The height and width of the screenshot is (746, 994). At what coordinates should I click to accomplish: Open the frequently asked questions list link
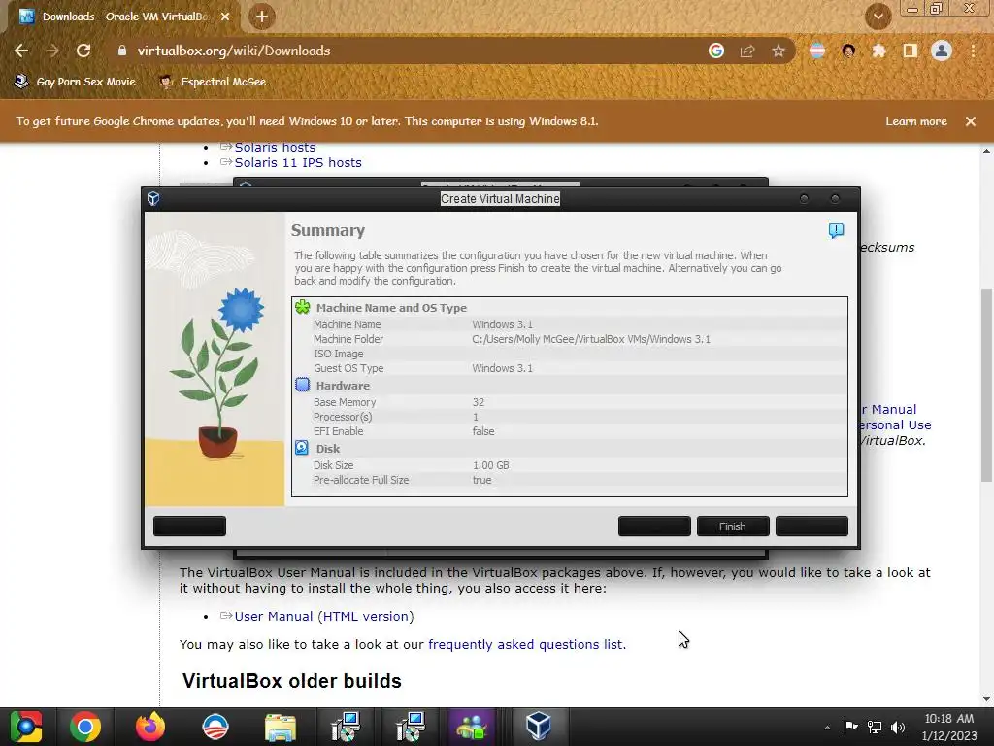527,645
